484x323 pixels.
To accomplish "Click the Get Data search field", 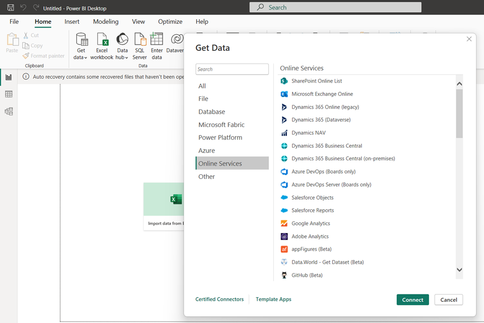I will pos(232,69).
